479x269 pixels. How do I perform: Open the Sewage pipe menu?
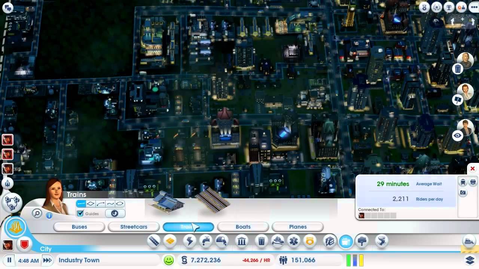(x=222, y=241)
